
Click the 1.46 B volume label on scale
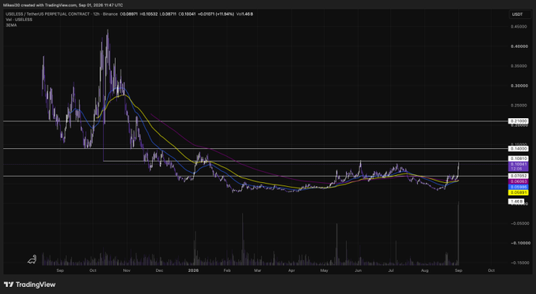pos(516,201)
